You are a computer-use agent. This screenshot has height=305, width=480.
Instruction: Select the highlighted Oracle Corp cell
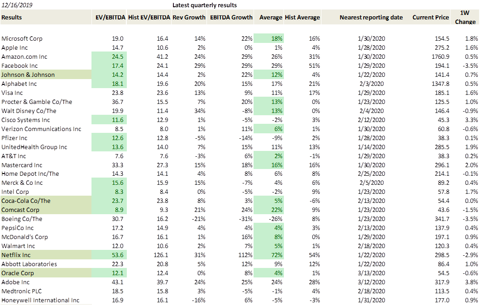[x=46, y=273]
